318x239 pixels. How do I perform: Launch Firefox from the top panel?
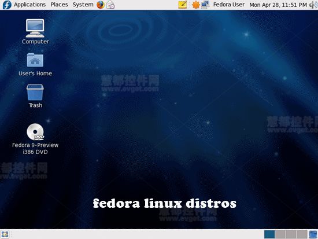[101, 5]
